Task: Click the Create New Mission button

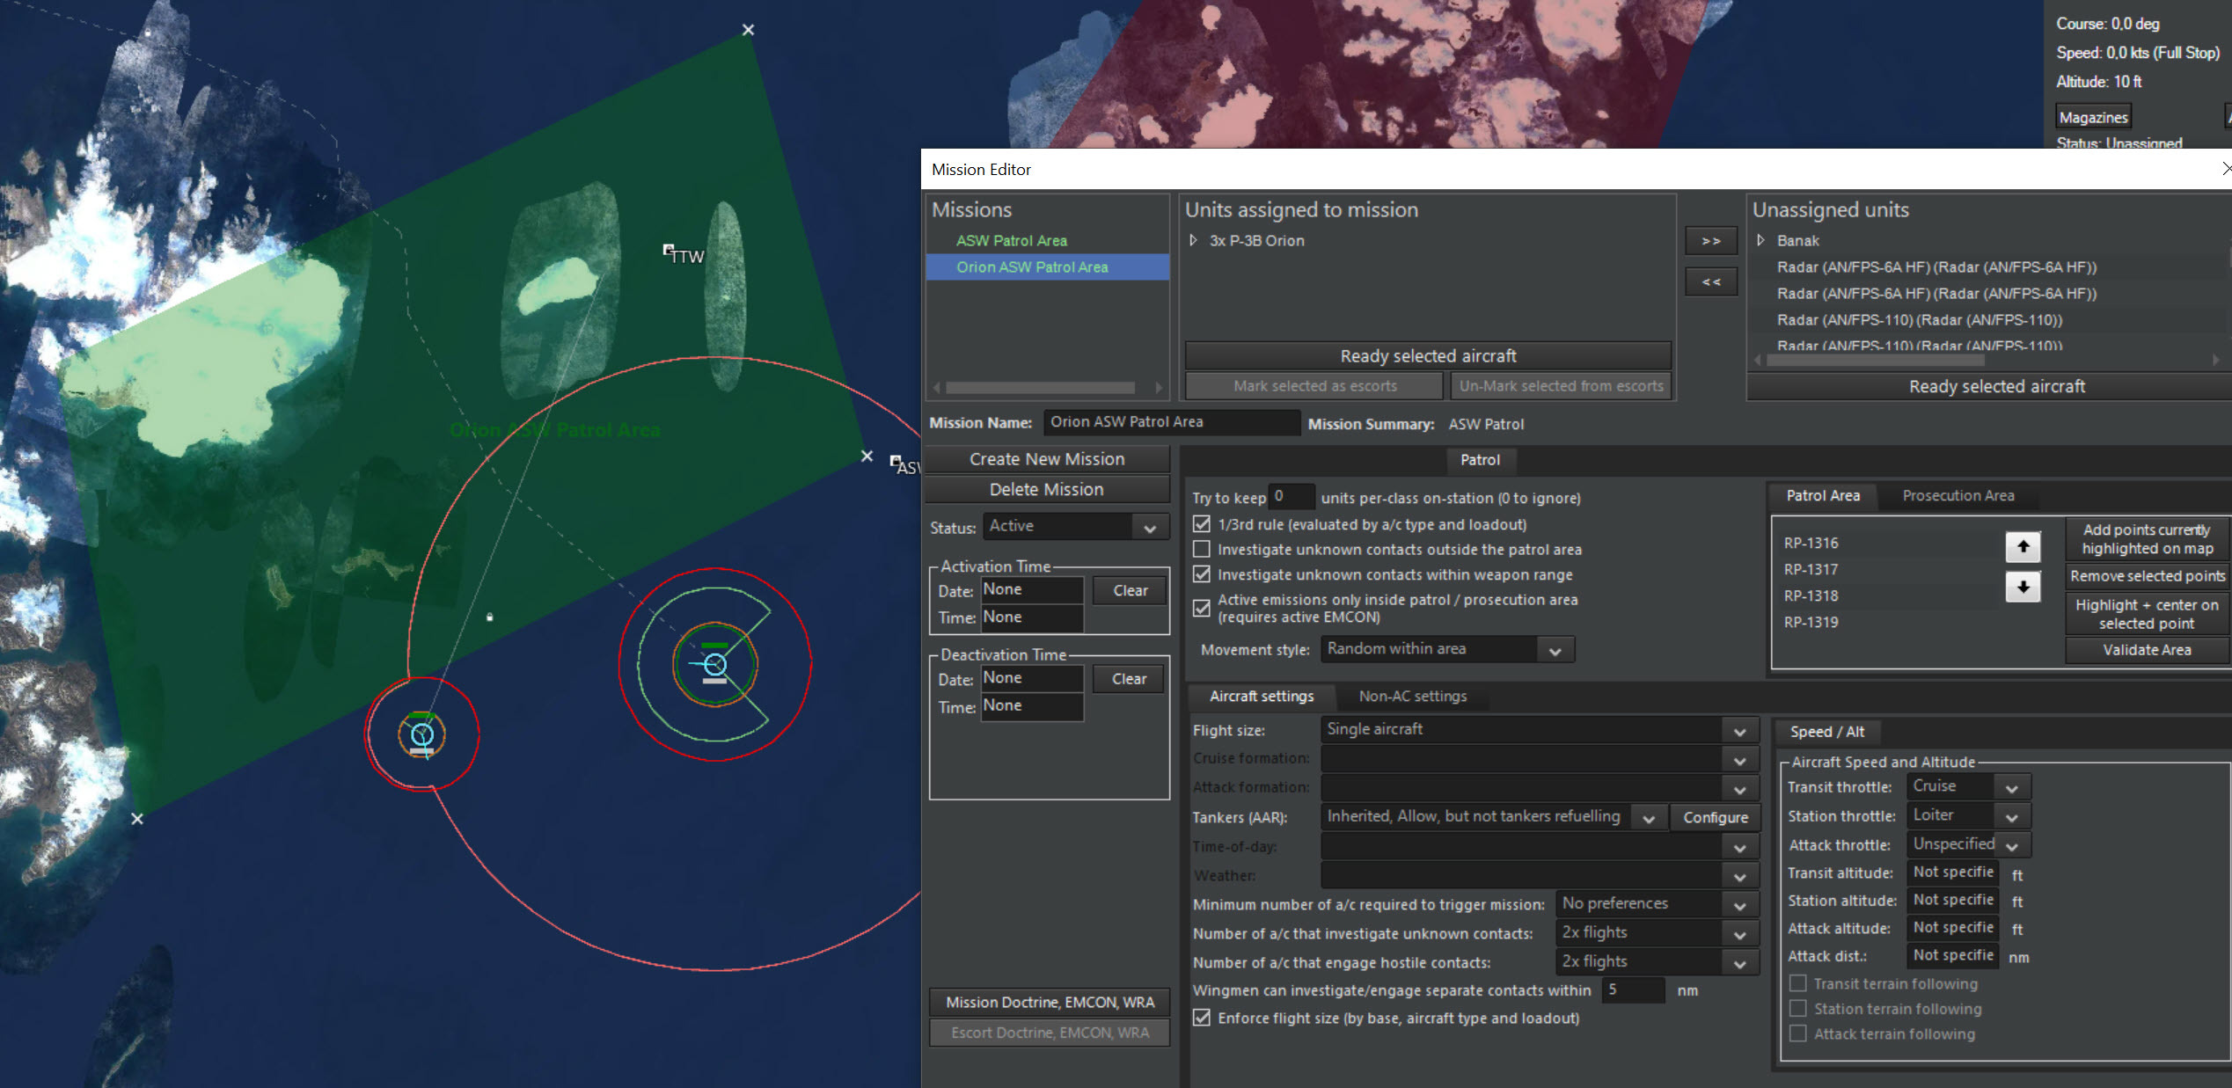Action: tap(1047, 459)
